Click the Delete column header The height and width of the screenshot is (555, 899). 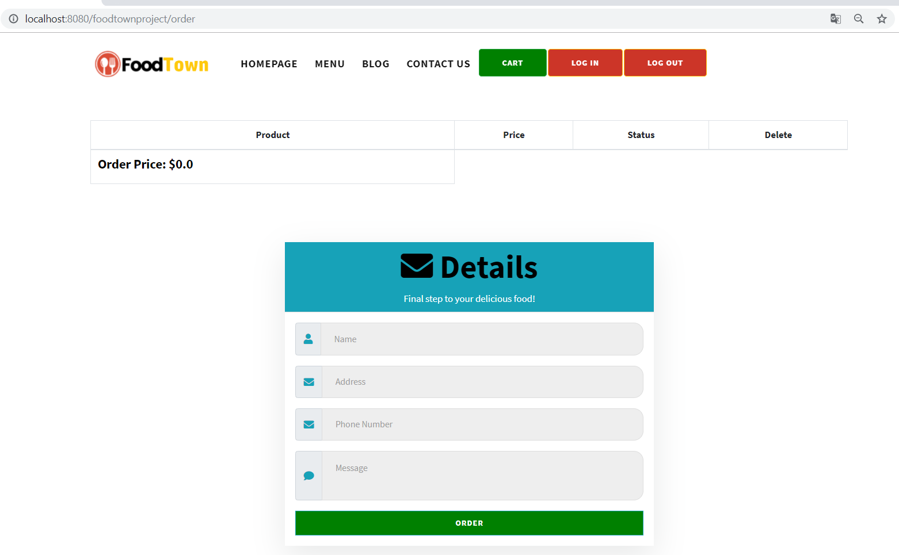coord(778,135)
